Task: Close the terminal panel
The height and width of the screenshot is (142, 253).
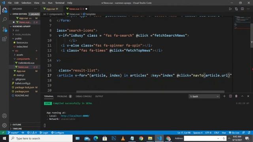Action: click(x=248, y=96)
